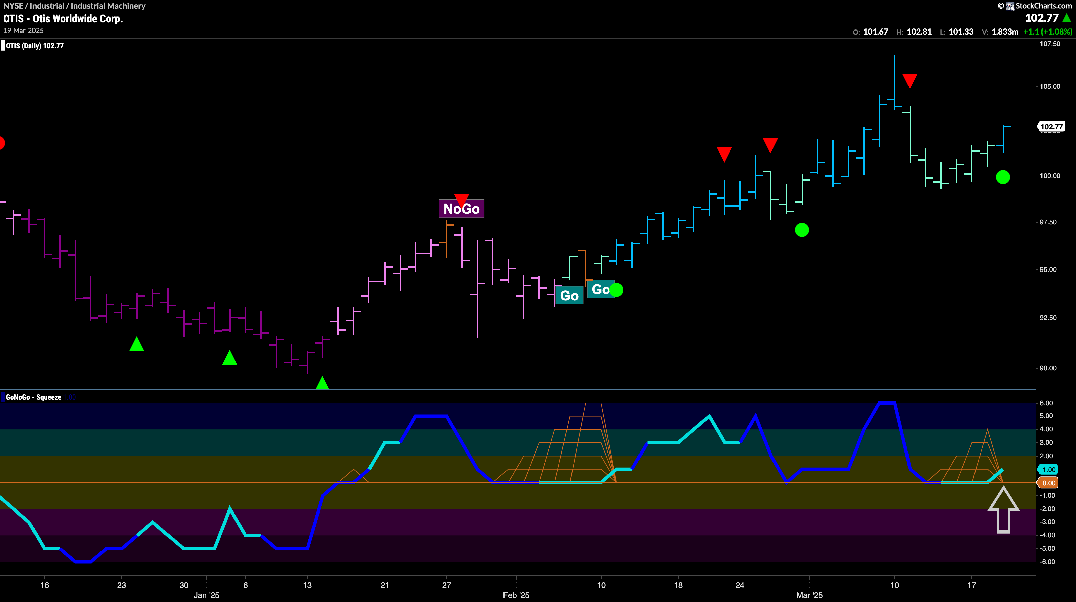Image resolution: width=1076 pixels, height=602 pixels.
Task: Click the 97.50 price axis label
Action: [1049, 222]
